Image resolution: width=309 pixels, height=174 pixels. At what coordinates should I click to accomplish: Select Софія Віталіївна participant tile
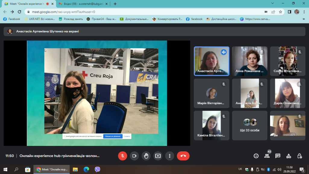tap(288, 61)
